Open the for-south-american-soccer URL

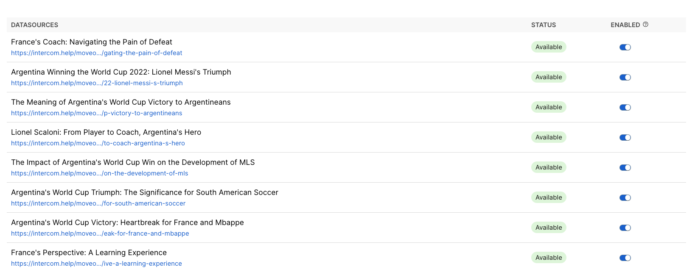click(x=98, y=203)
